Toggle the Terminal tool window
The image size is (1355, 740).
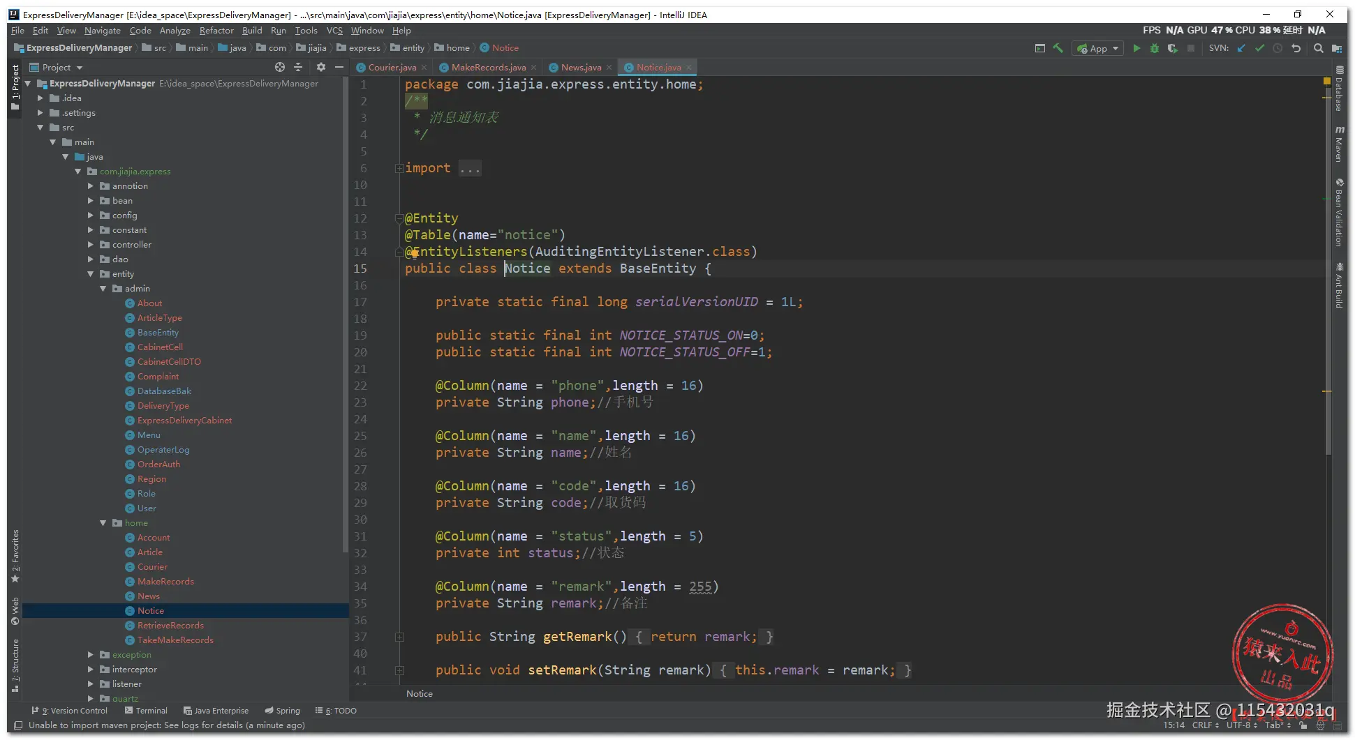coord(146,711)
